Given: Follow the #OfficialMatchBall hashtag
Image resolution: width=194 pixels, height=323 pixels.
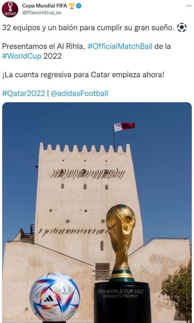Looking at the screenshot, I should click(x=120, y=46).
